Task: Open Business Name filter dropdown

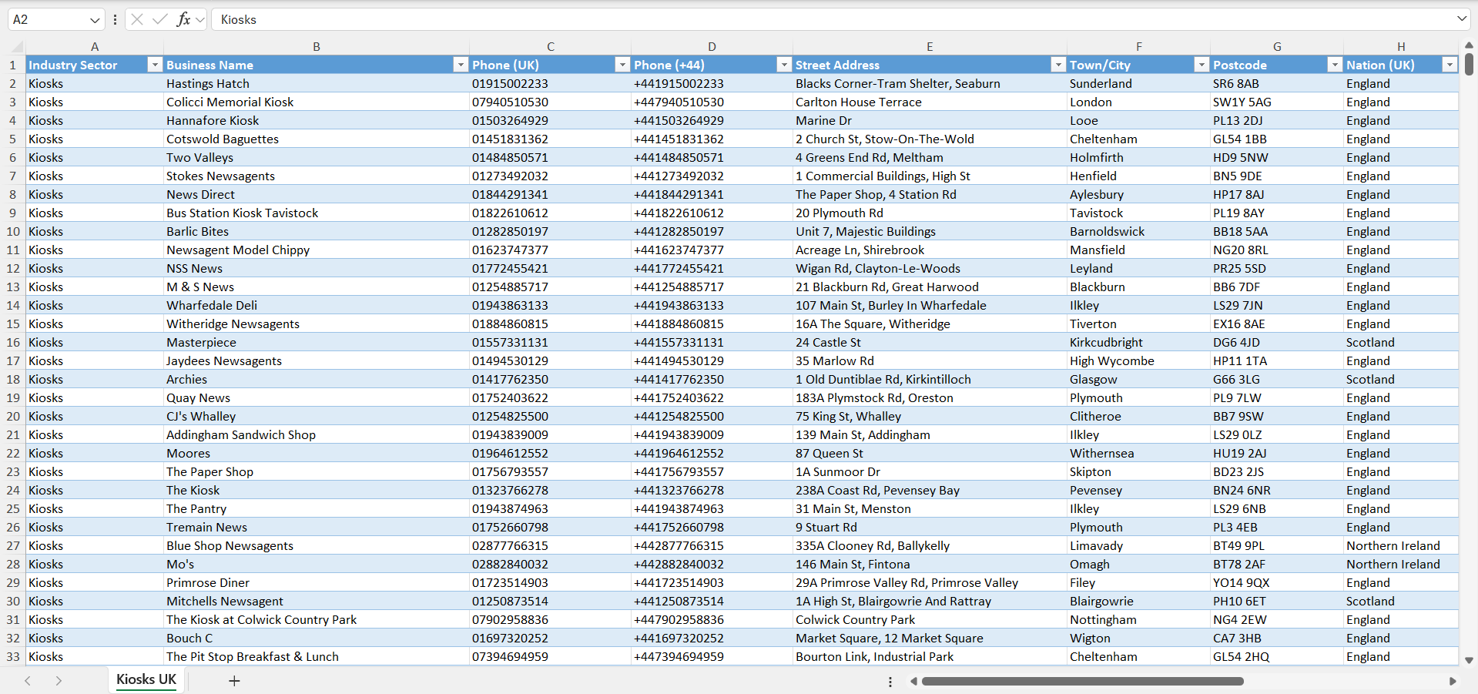Action: tap(461, 65)
